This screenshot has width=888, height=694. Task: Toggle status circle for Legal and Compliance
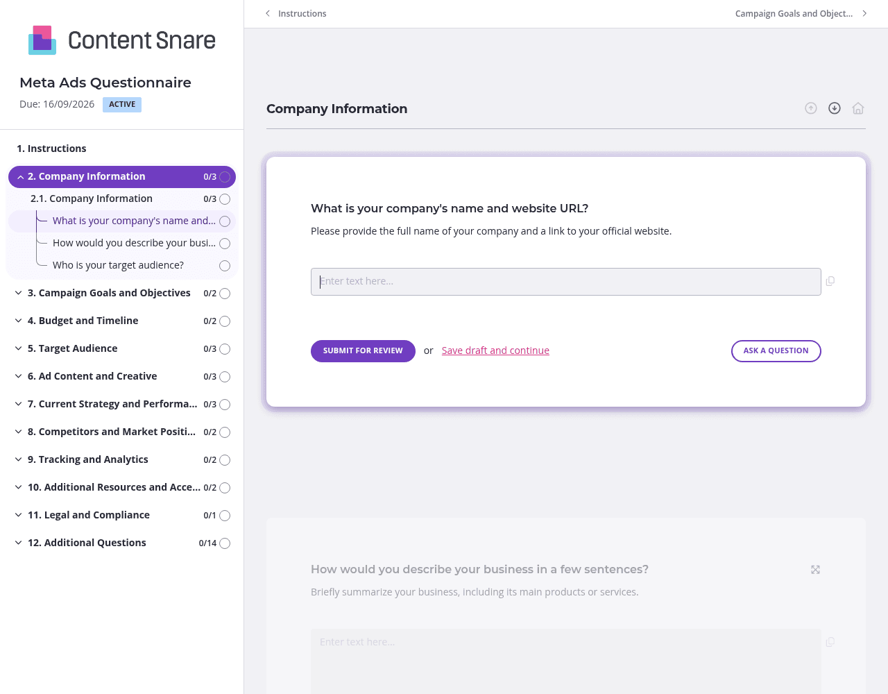(x=225, y=516)
